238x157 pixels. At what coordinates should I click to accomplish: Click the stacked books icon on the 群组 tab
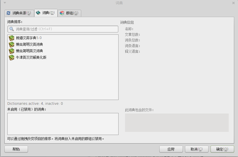coord(62,13)
